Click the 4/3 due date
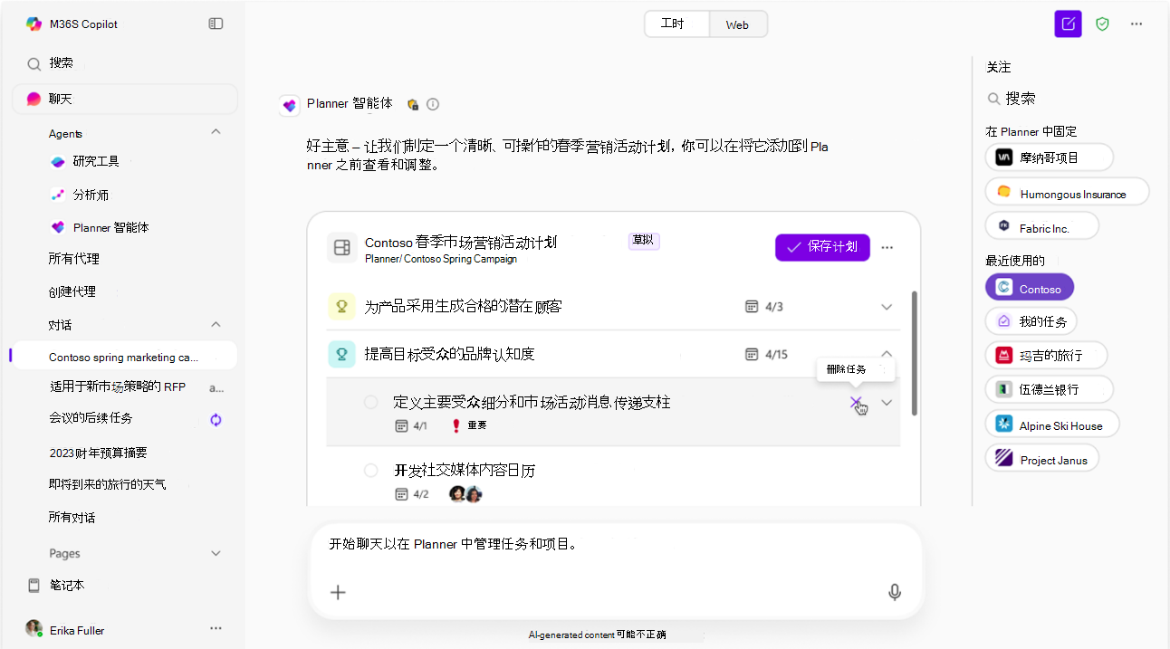 coord(764,307)
